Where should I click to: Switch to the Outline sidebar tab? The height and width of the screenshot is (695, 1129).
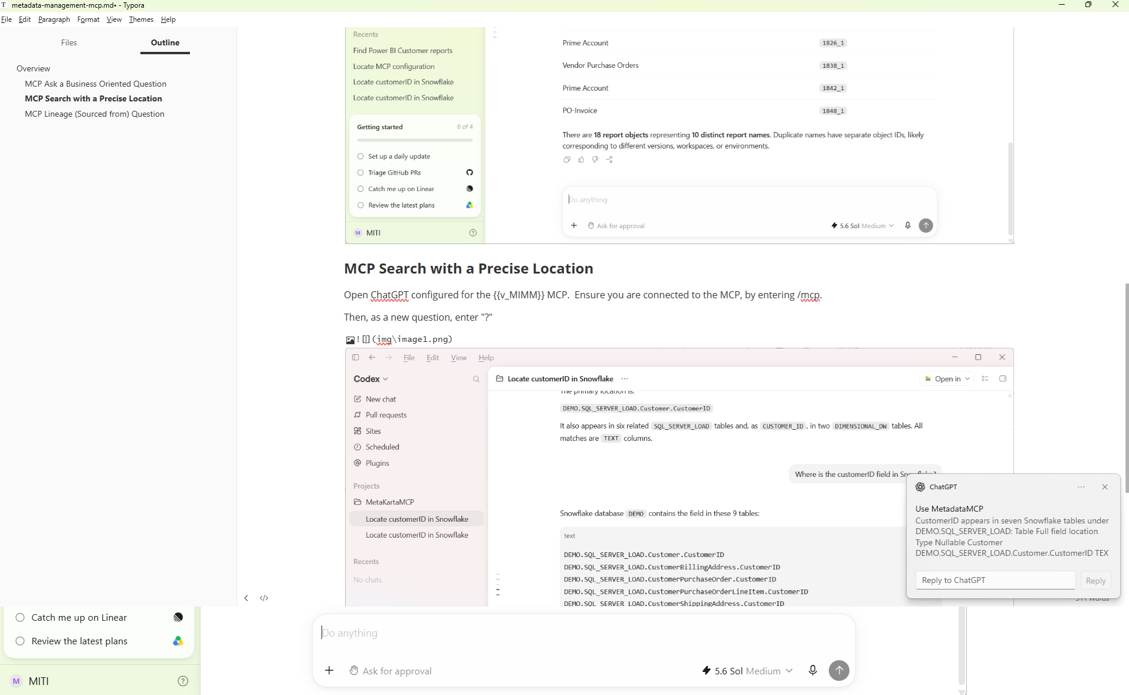tap(165, 42)
